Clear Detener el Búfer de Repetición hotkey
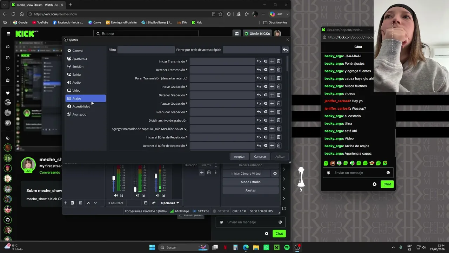 pyautogui.click(x=266, y=145)
